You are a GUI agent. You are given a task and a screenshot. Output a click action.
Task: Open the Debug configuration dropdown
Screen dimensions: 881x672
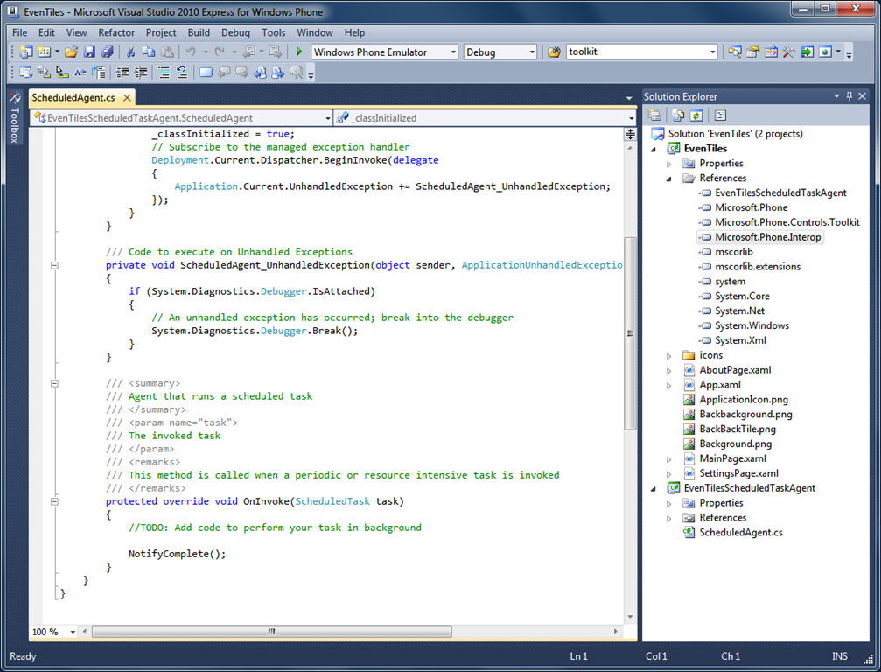[532, 52]
